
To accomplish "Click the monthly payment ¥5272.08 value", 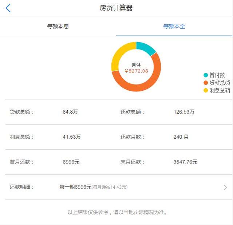I will (137, 71).
